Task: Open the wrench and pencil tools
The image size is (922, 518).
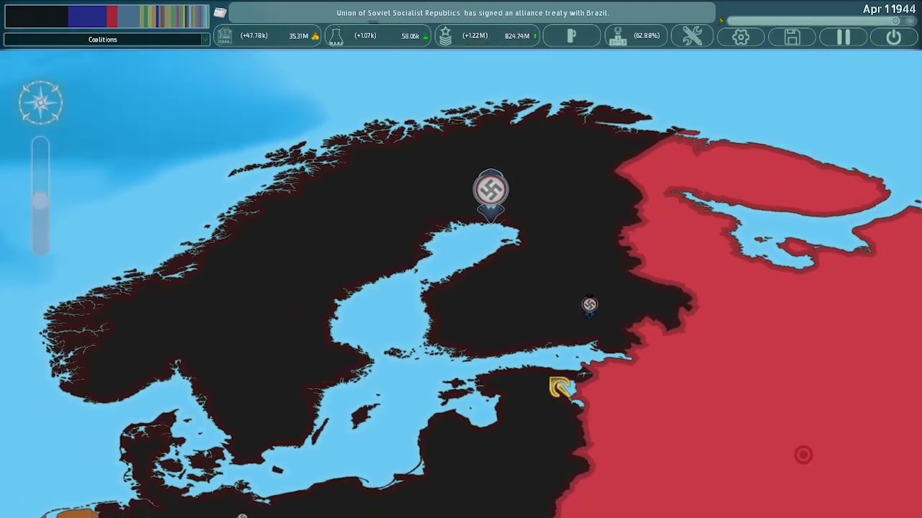Action: point(692,36)
